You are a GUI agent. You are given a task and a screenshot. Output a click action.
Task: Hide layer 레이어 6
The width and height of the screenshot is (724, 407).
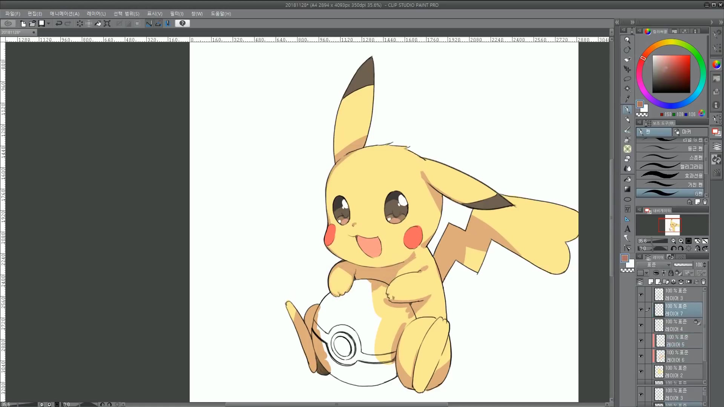pos(641,356)
